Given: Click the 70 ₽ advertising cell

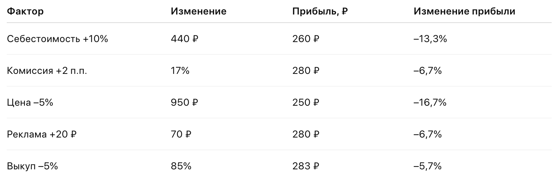Looking at the screenshot, I should pos(181,134).
